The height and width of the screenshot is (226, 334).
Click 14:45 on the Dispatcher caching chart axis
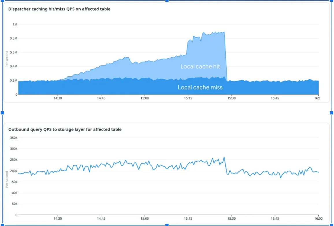click(101, 98)
